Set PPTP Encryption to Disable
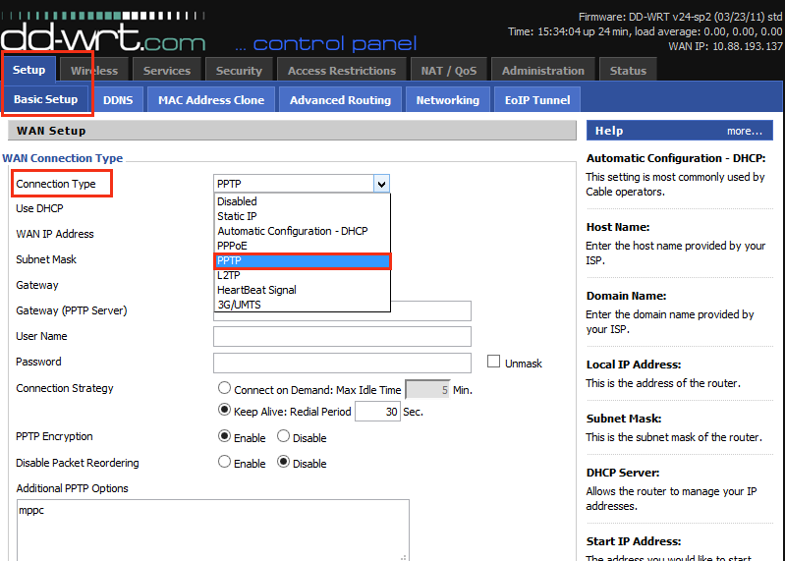This screenshot has width=785, height=561. pos(284,436)
